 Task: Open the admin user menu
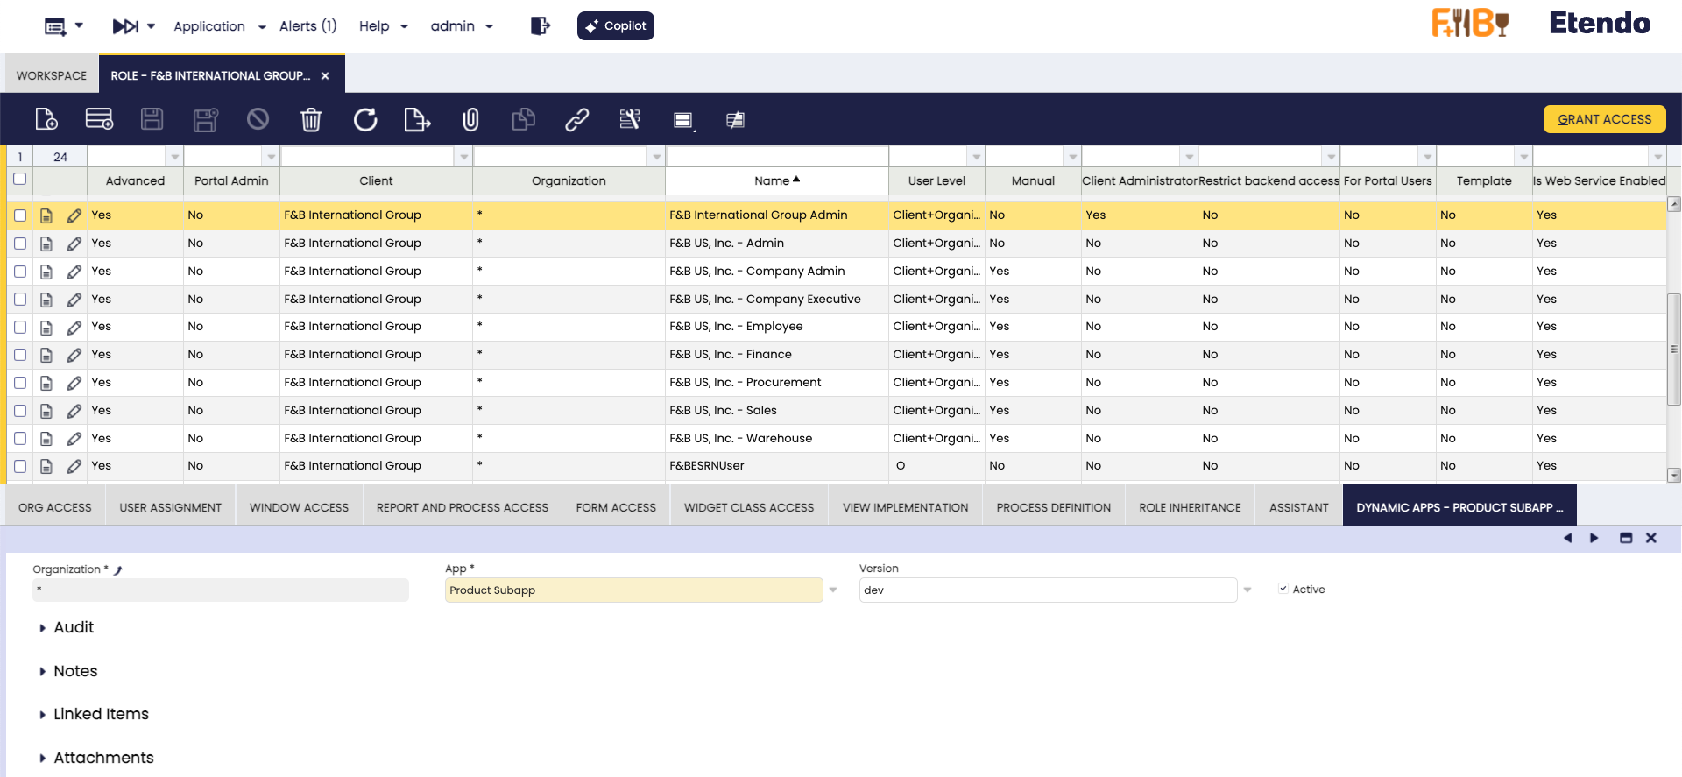(x=462, y=26)
